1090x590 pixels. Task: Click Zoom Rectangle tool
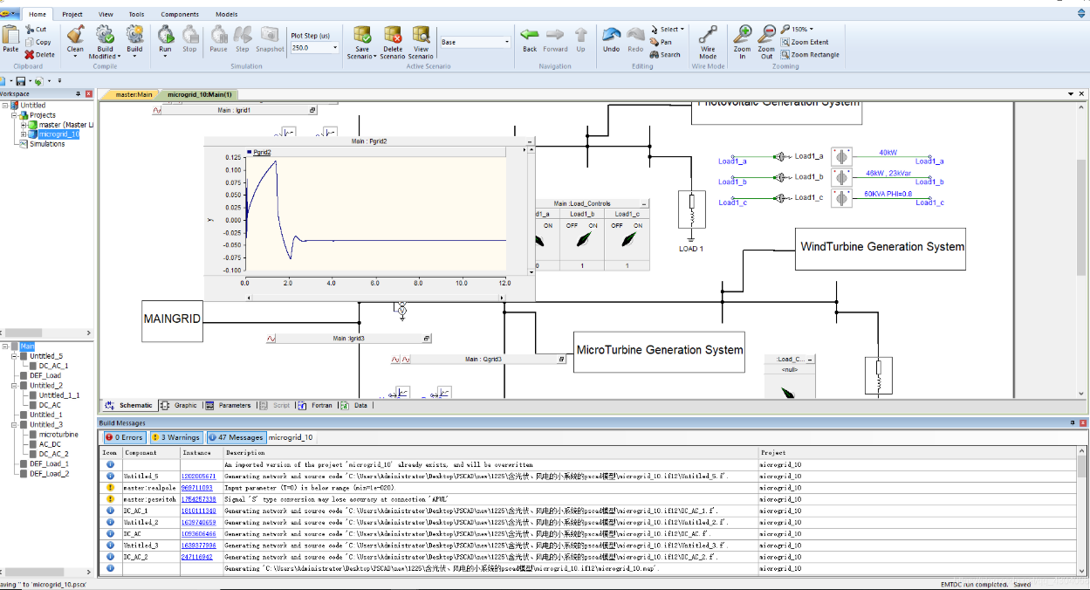pyautogui.click(x=810, y=54)
